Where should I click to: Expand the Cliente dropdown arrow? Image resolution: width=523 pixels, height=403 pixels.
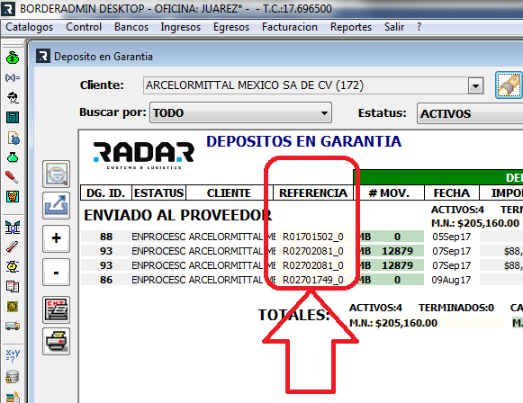475,86
